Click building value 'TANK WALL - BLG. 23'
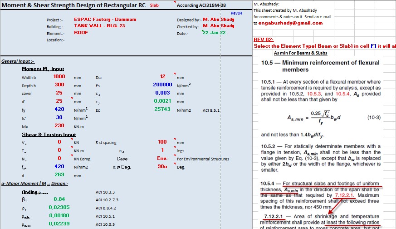 pos(99,26)
